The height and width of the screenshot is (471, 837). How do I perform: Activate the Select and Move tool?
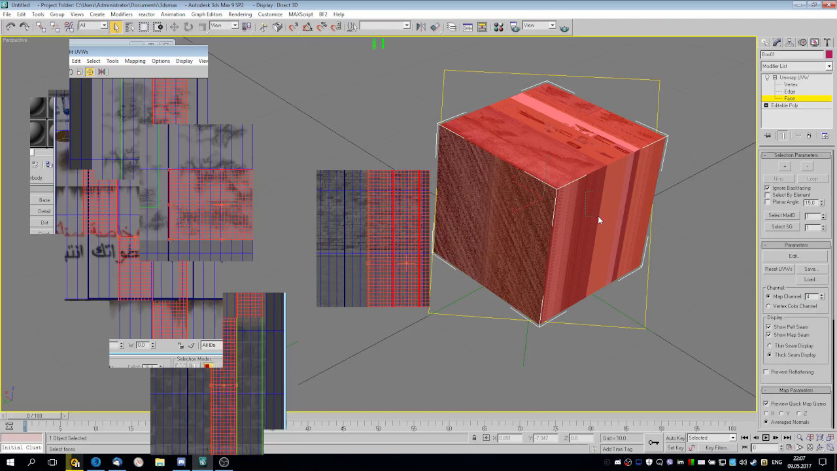coord(174,27)
